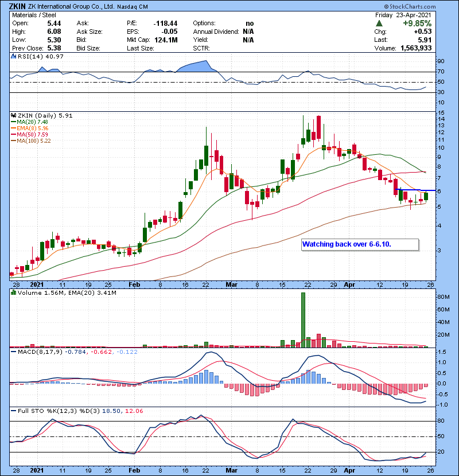Image resolution: width=459 pixels, height=476 pixels.
Task: Click the tall green volume spike bar
Action: [x=303, y=320]
